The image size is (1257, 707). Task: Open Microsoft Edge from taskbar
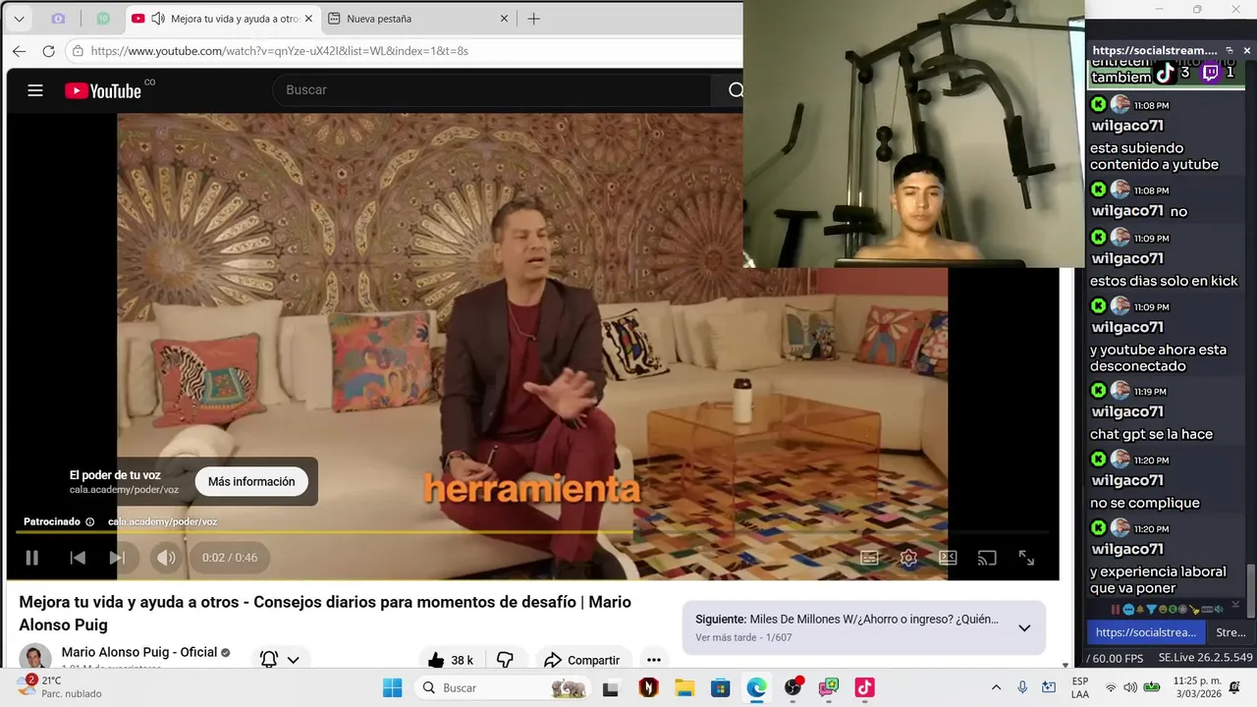point(756,687)
